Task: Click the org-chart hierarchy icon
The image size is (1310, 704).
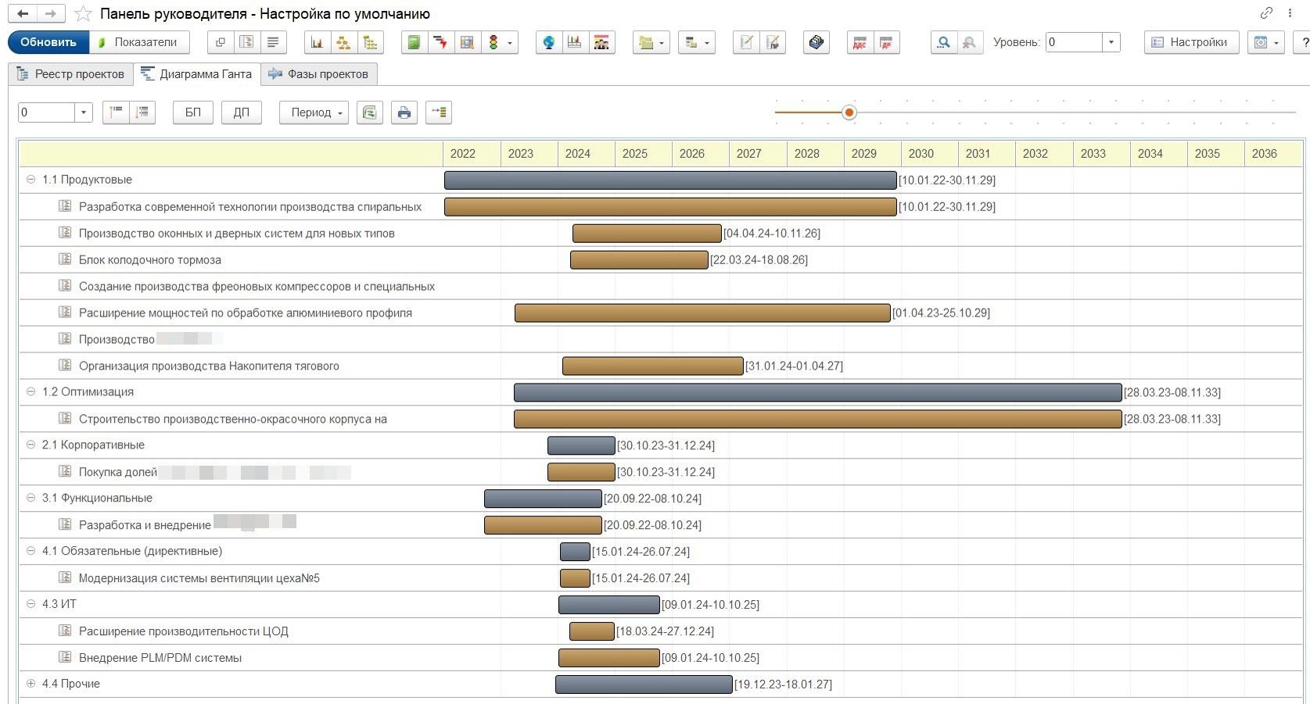Action: tap(343, 42)
